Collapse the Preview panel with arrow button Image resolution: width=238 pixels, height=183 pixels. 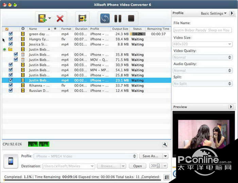(x=231, y=107)
